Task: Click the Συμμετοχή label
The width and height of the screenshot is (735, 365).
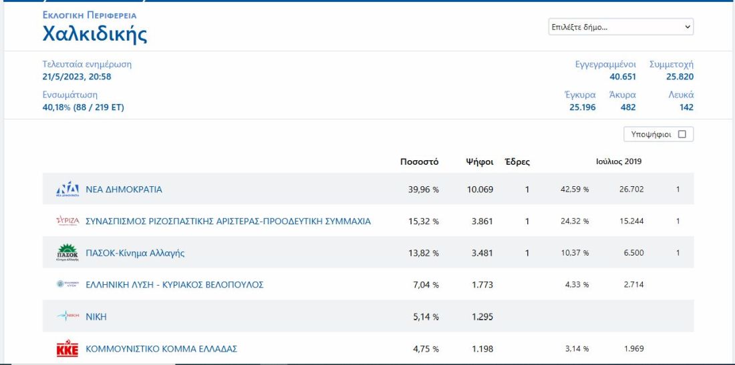Action: coord(672,65)
